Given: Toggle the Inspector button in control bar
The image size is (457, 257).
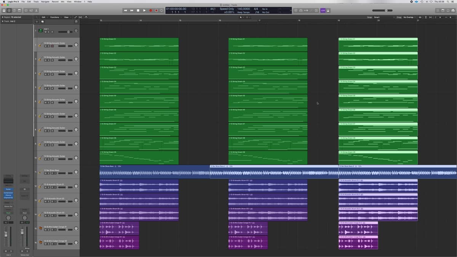Looking at the screenshot, I should [x=9, y=10].
